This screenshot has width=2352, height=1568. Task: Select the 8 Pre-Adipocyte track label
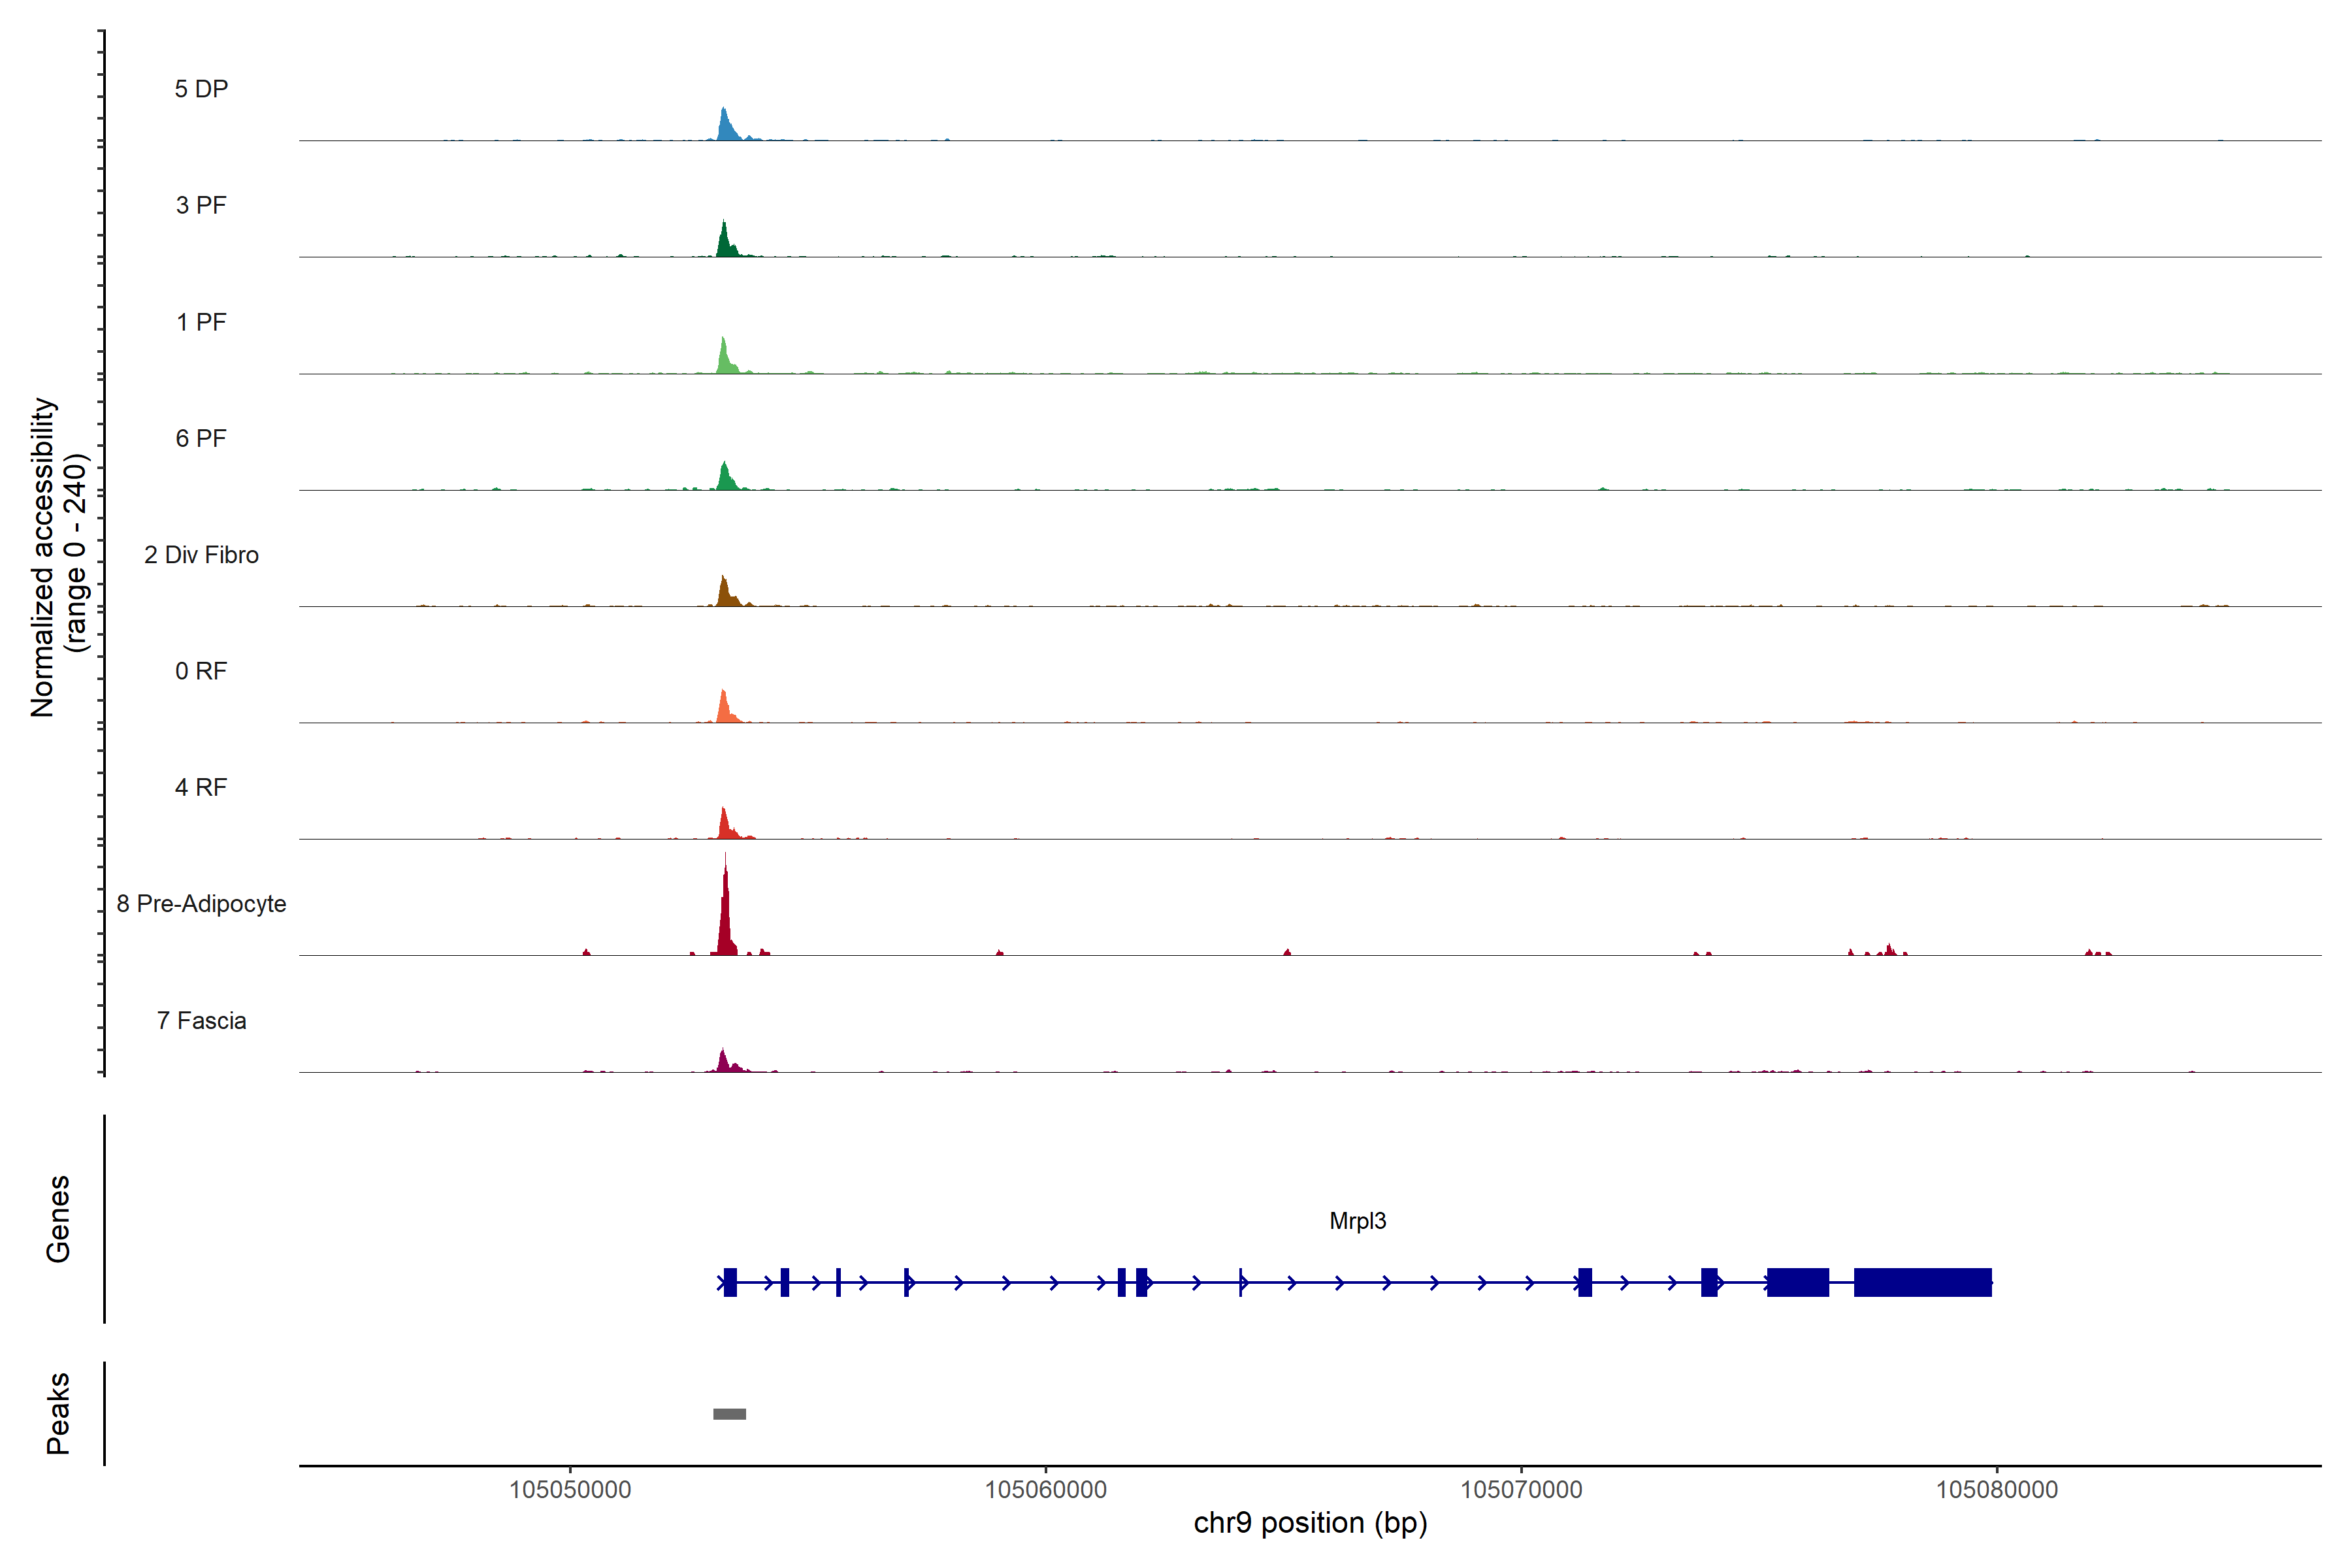201,904
